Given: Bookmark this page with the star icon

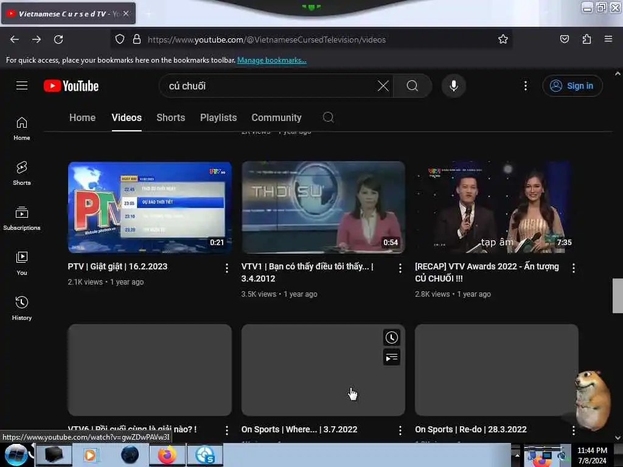Looking at the screenshot, I should click(503, 39).
